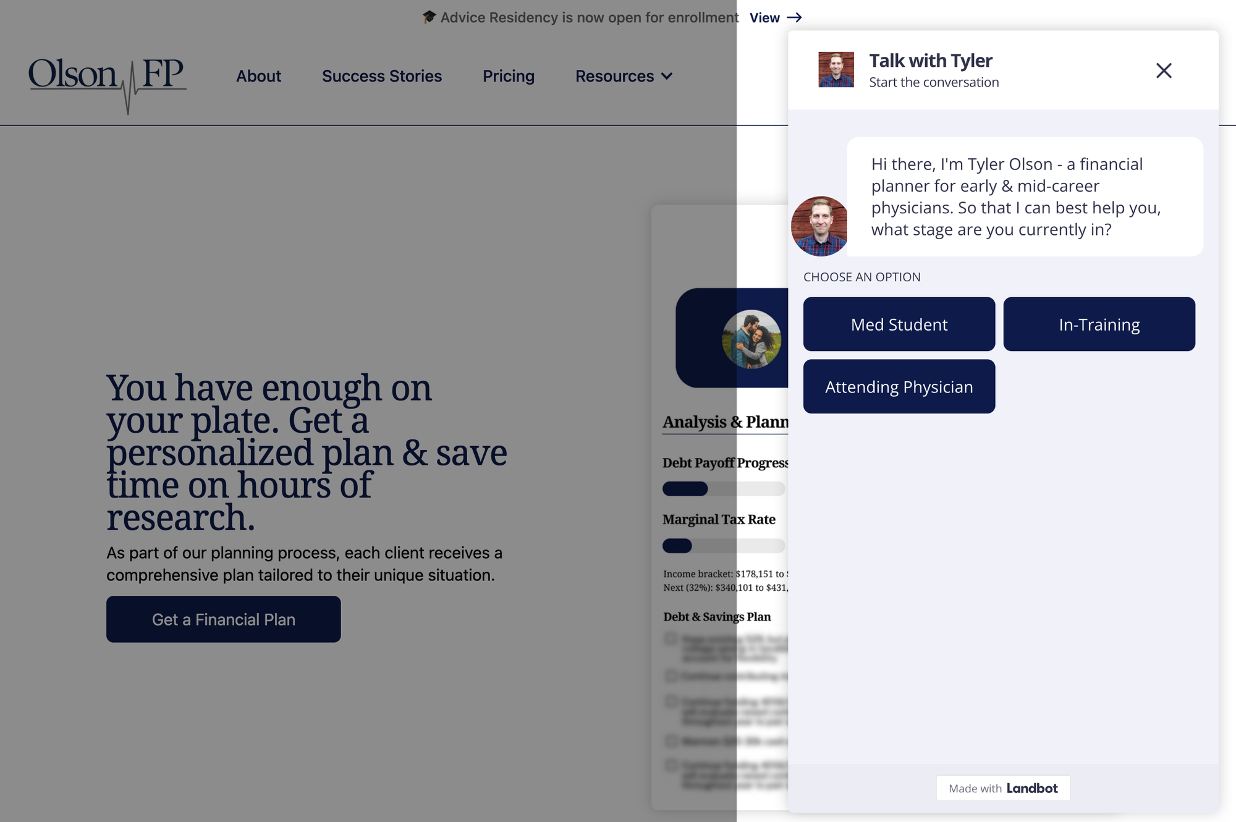Click the 'Analysis & Plann' heading
Image resolution: width=1236 pixels, height=822 pixels.
[x=726, y=422]
